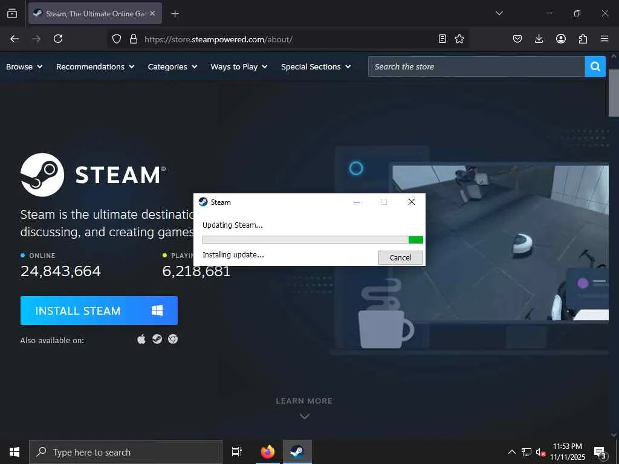This screenshot has width=619, height=464.
Task: Open the Save to Pocket icon
Action: click(x=517, y=39)
